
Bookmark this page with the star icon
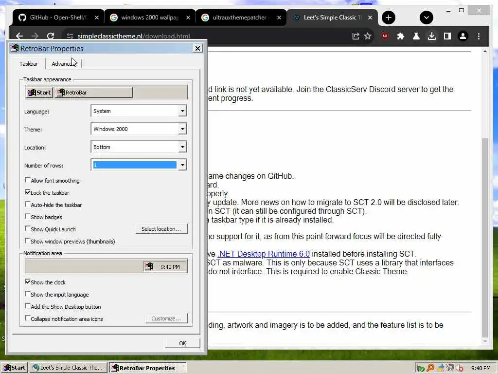(368, 36)
